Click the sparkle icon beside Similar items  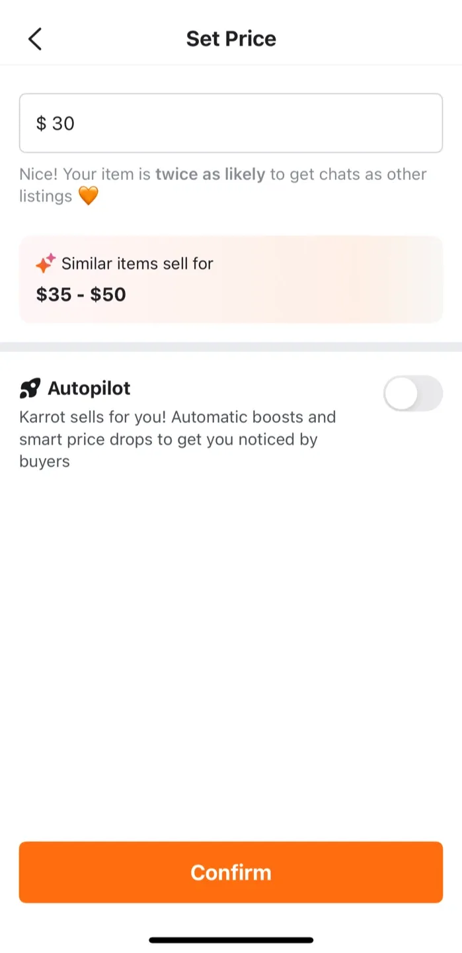click(46, 263)
